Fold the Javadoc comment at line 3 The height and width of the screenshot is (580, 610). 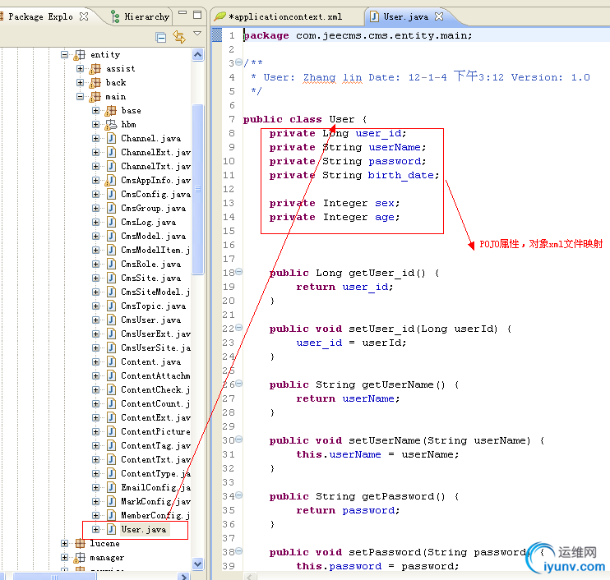point(239,62)
